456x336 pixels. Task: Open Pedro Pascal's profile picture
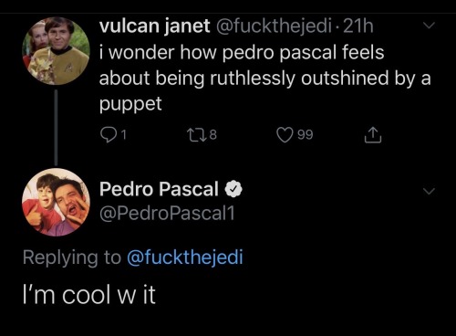(x=56, y=203)
